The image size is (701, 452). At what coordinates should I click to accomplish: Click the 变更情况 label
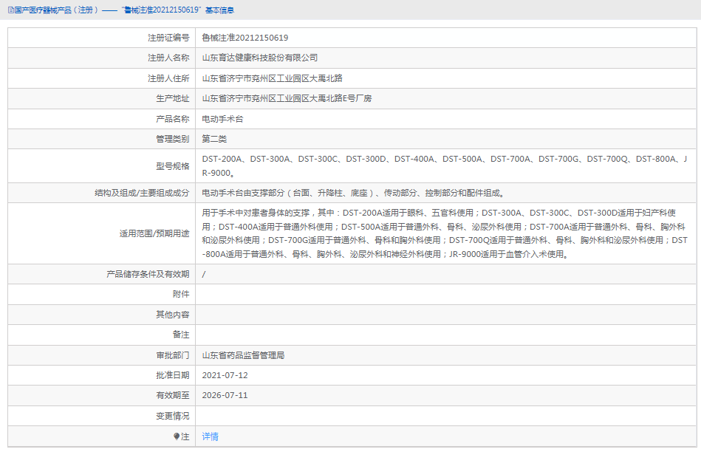click(173, 417)
